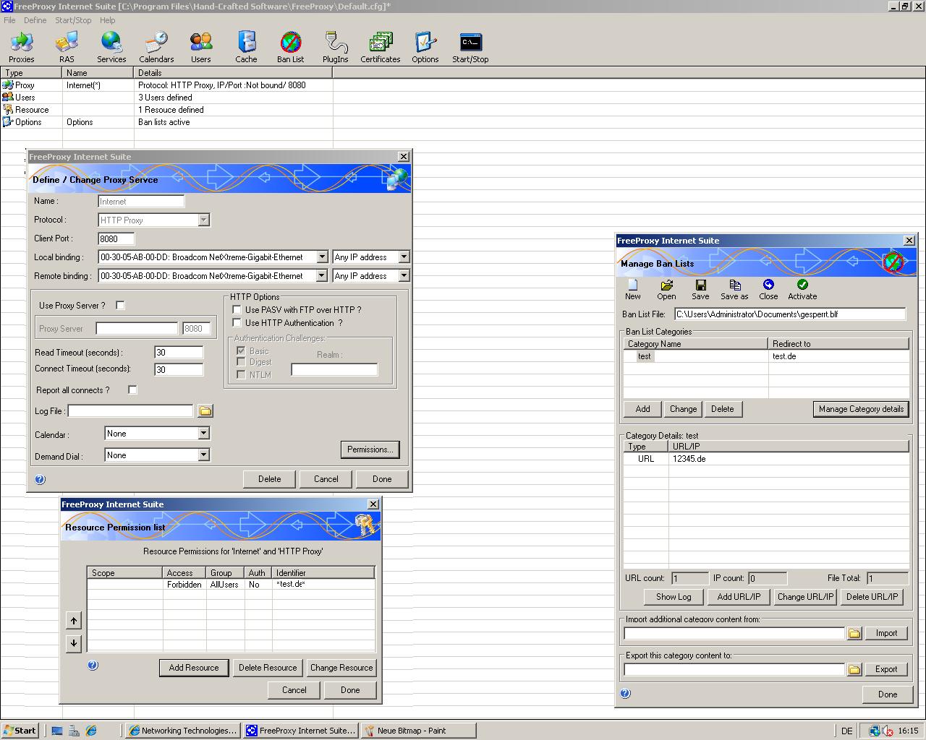Click Export button in Manage Ban Lists

tap(886, 669)
